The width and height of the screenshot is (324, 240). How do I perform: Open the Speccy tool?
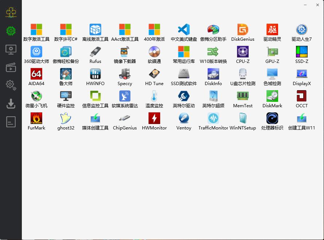pyautogui.click(x=125, y=74)
